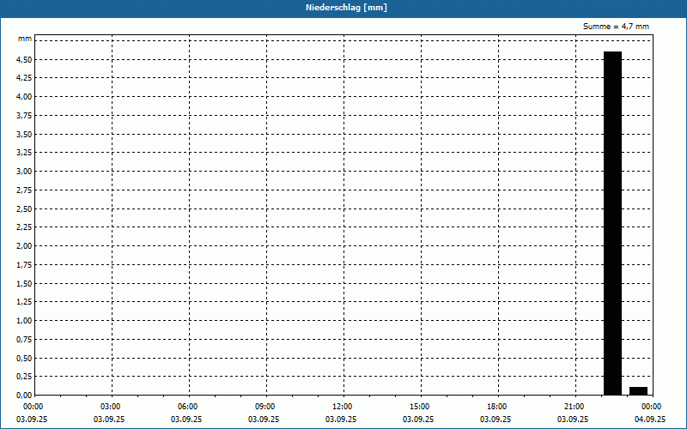Select the 1,75 y-axis value
This screenshot has width=687, height=429.
tap(24, 265)
